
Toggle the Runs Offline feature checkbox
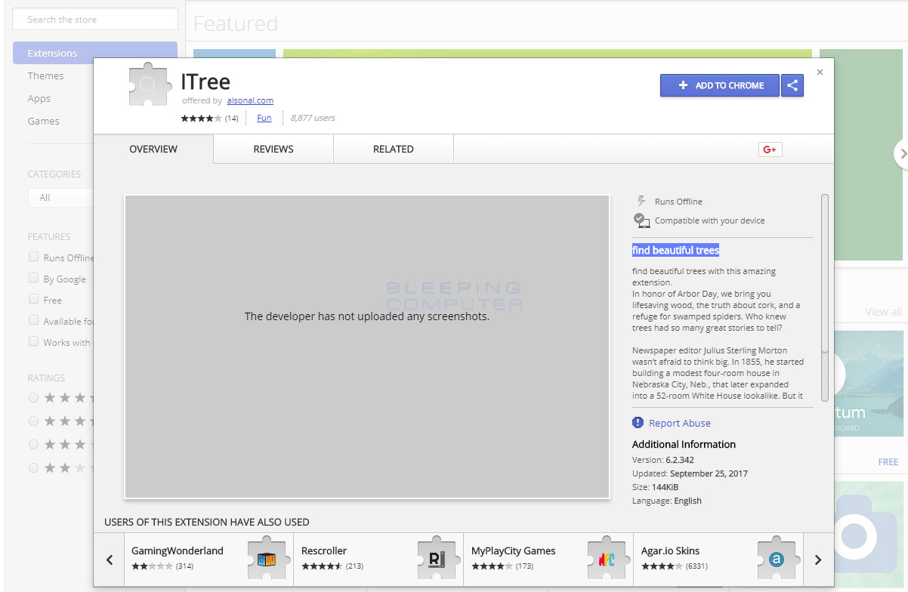(x=33, y=257)
